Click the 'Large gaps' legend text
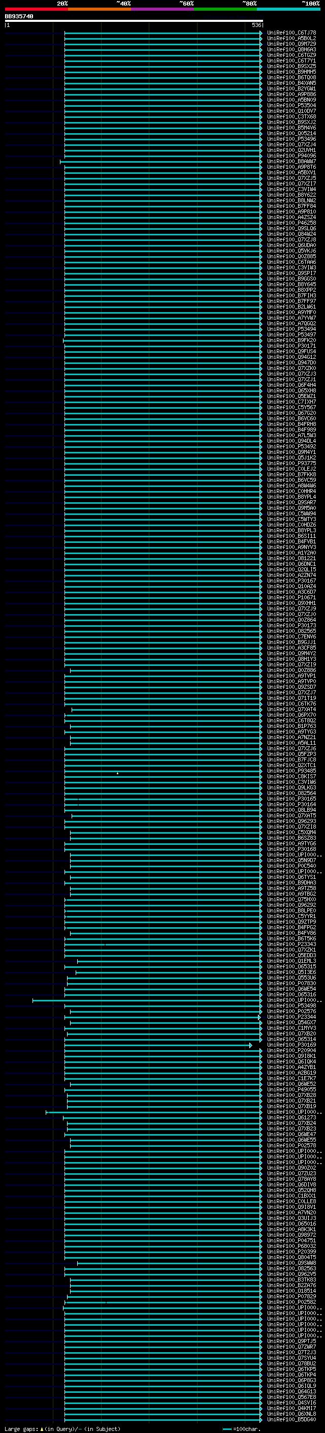The width and height of the screenshot is (325, 1433). point(21,1428)
